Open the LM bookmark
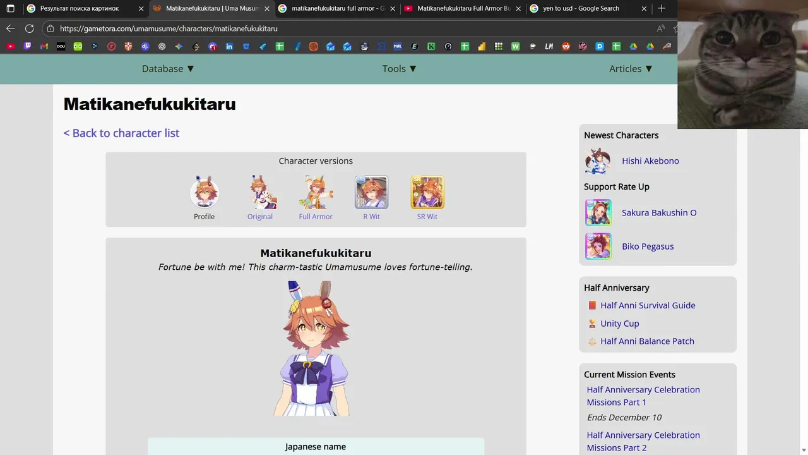 click(549, 46)
